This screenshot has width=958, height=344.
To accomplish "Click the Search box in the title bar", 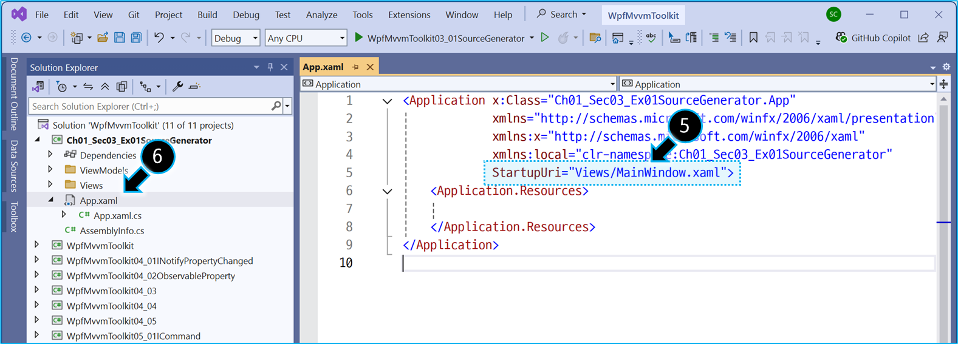I will tap(562, 14).
